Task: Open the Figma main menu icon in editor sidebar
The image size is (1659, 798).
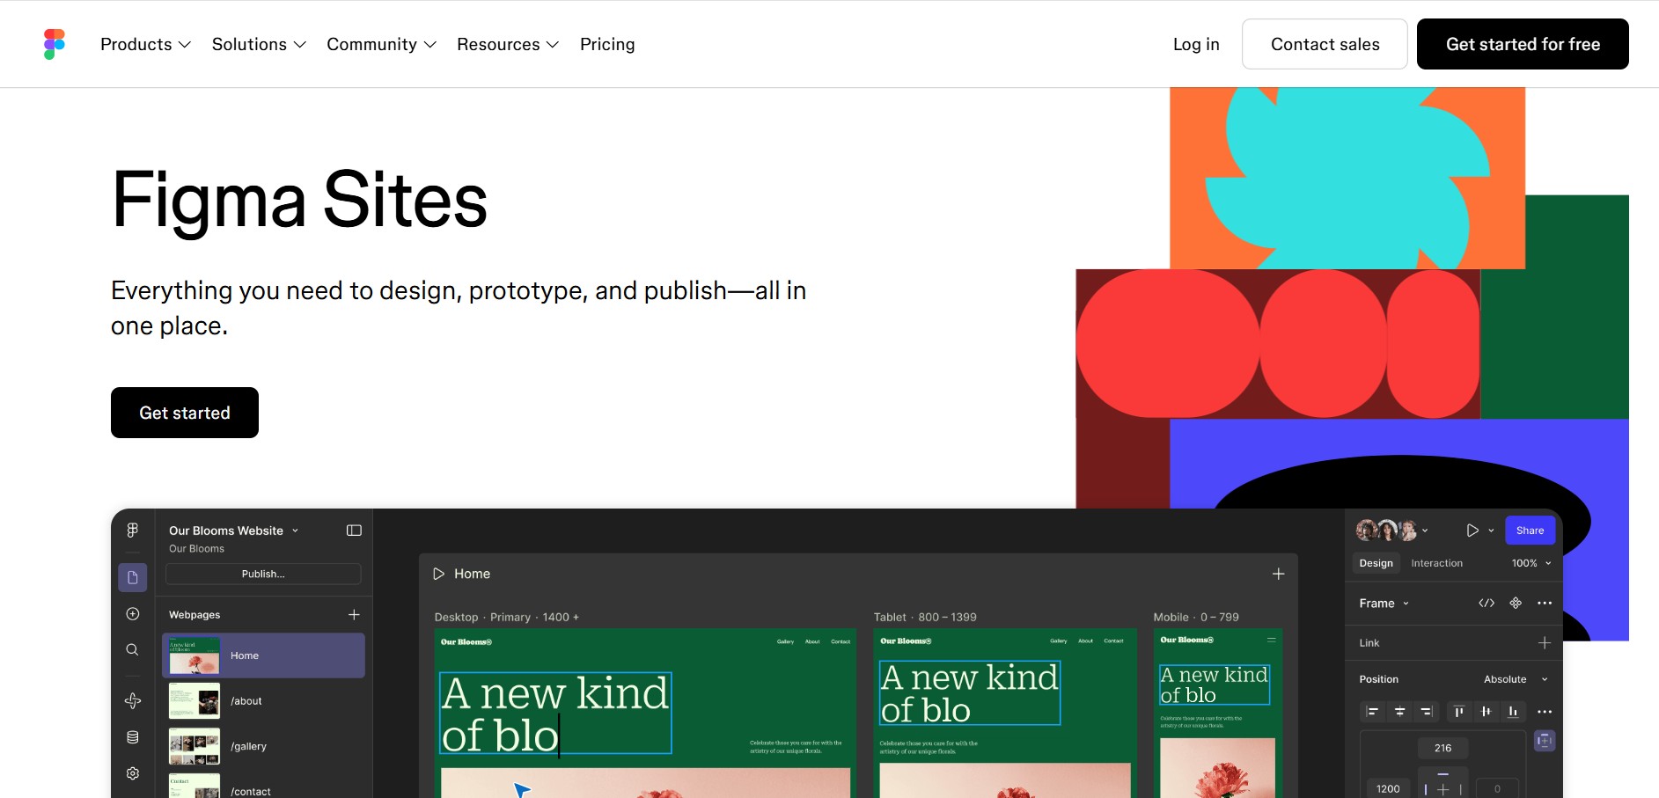Action: tap(132, 530)
